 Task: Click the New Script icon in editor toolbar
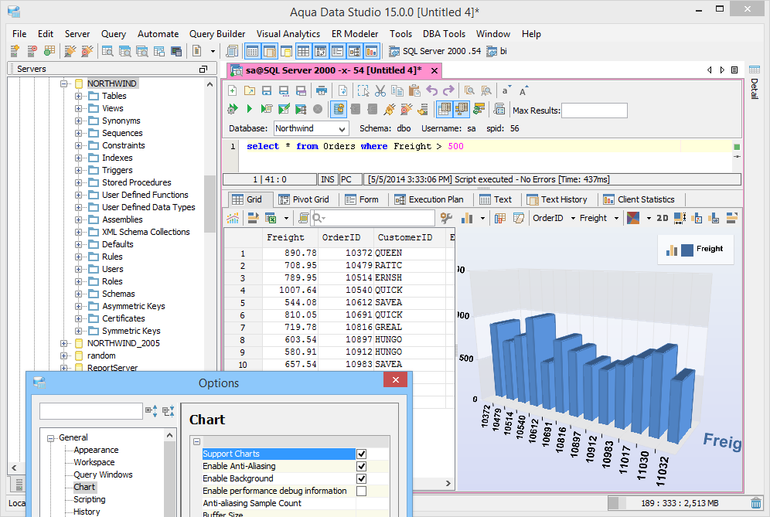tap(232, 90)
